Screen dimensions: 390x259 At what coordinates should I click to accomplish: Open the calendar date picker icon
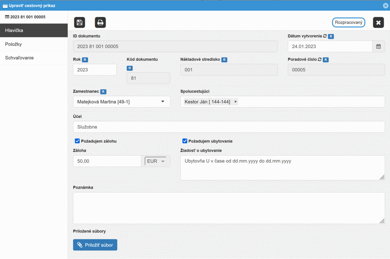pyautogui.click(x=378, y=47)
